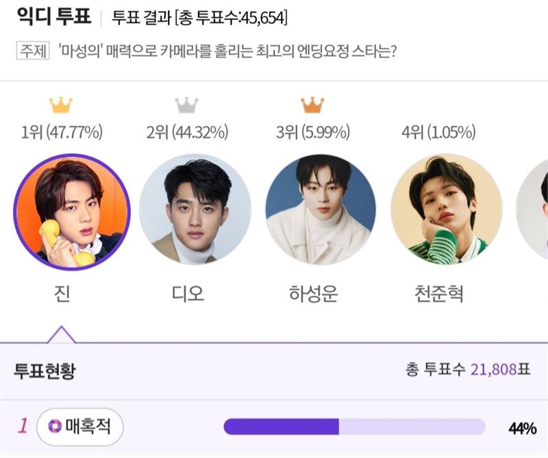Click the upward triangle pointer under 진
548x458 pixels.
click(x=61, y=334)
